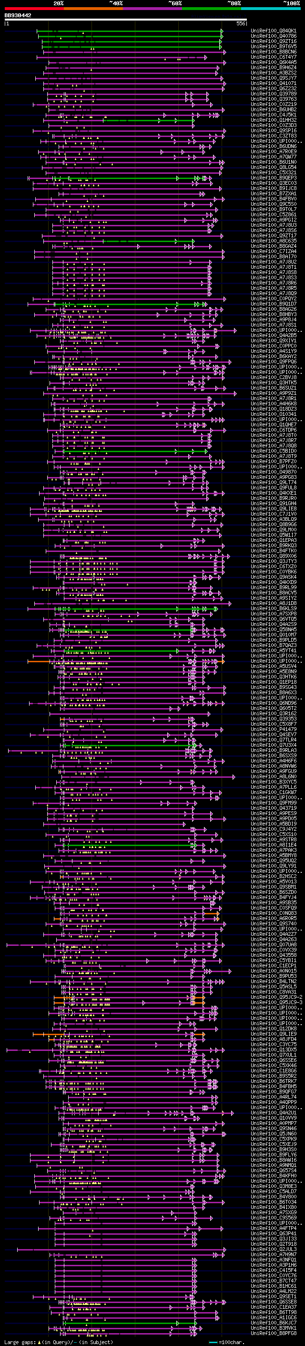The width and height of the screenshot is (305, 1346).
Task: Click the white query length bar under BB930442
Action: pyautogui.click(x=126, y=20)
